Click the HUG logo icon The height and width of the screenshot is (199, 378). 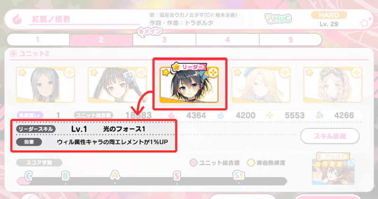278,19
